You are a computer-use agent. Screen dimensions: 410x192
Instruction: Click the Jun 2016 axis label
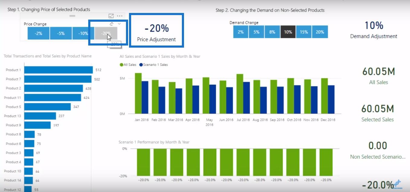click(x=226, y=120)
